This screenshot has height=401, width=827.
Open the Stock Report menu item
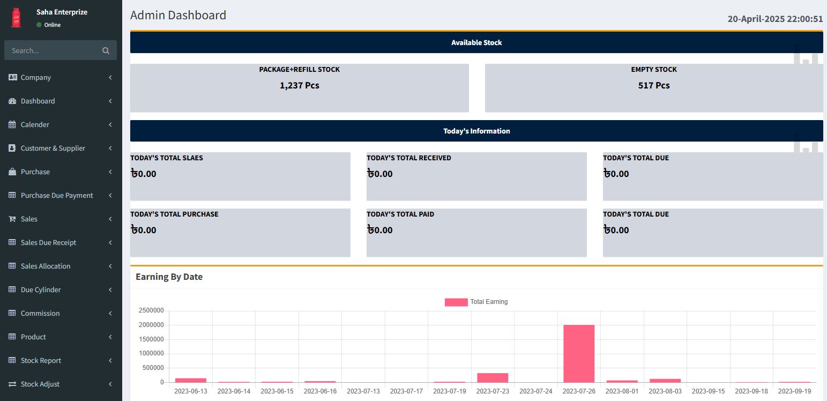[x=61, y=360]
